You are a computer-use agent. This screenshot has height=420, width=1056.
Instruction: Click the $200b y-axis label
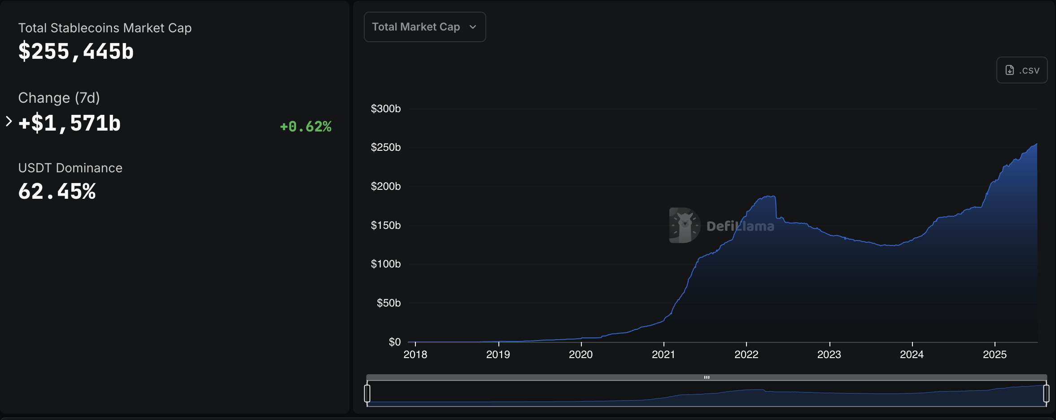click(x=386, y=186)
